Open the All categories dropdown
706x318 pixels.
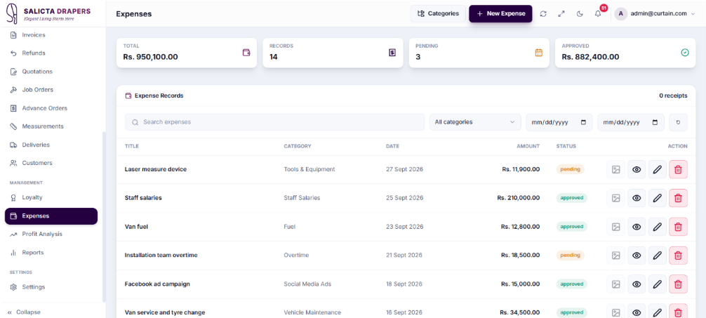[475, 122]
